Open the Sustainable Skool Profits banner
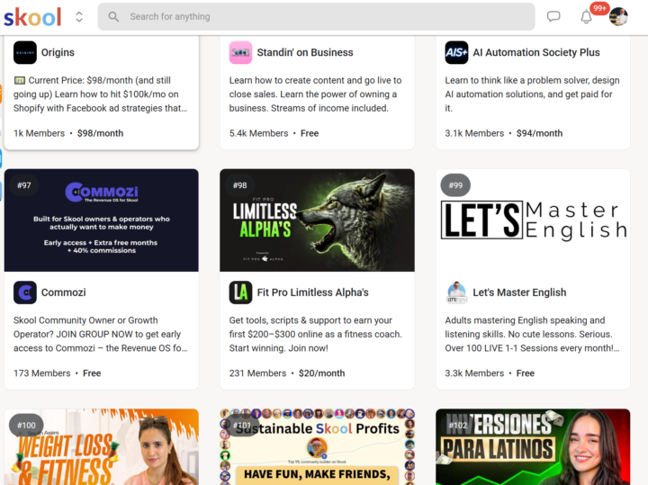This screenshot has width=648, height=485. (317, 447)
